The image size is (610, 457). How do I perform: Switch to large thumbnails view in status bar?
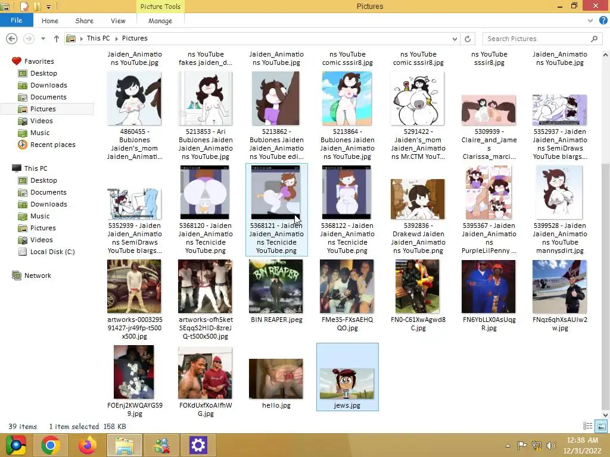[602, 426]
